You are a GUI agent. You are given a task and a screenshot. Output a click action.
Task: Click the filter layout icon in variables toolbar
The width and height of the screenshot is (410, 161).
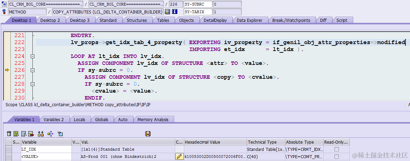60,134
